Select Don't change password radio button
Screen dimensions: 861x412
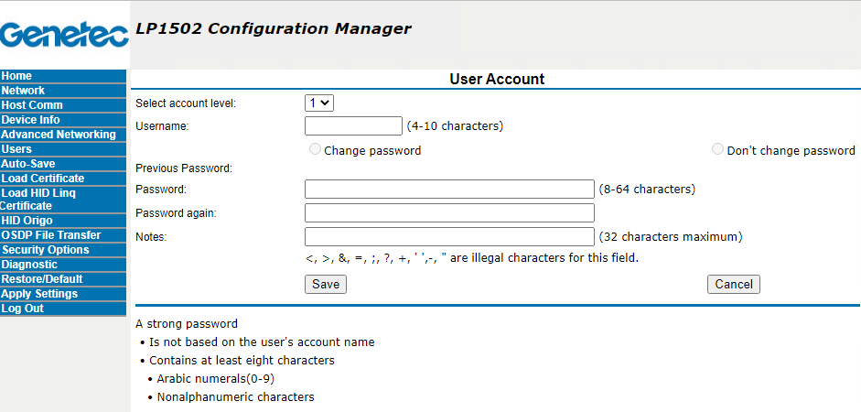pos(717,149)
